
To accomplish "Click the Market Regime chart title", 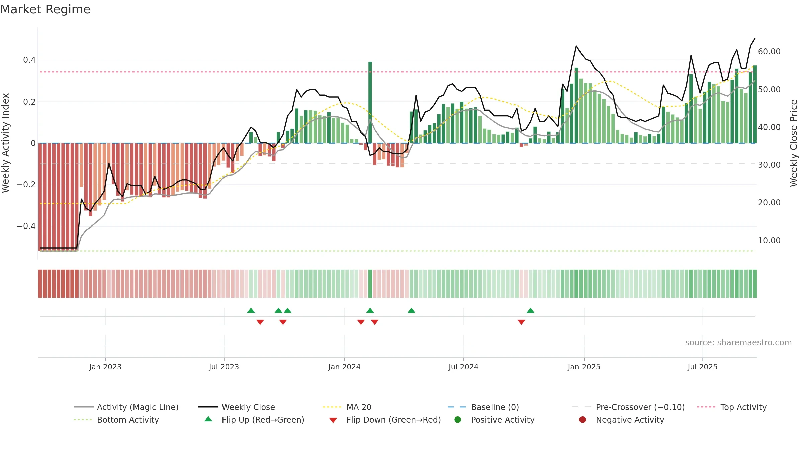I will coord(45,9).
